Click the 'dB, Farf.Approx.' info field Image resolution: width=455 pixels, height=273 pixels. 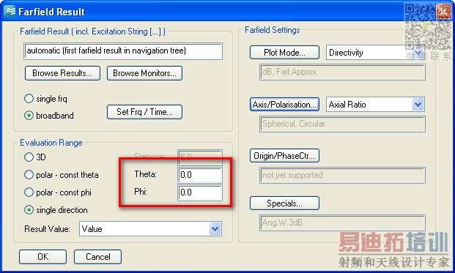(342, 72)
